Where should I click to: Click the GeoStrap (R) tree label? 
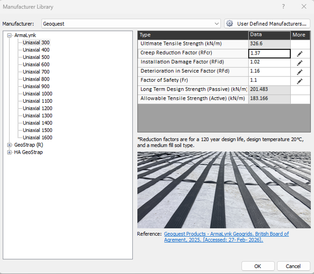tap(29, 145)
